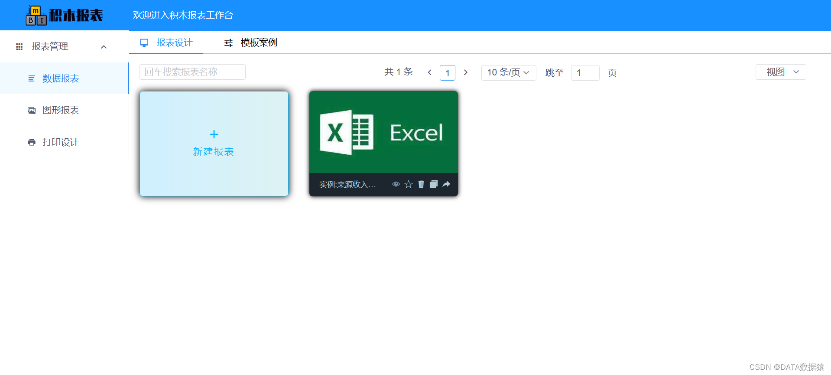Delete the report with trash icon
The image size is (831, 375).
click(x=421, y=184)
